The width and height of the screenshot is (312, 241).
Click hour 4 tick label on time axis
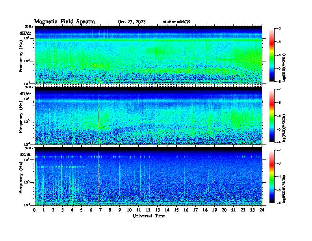click(x=72, y=210)
